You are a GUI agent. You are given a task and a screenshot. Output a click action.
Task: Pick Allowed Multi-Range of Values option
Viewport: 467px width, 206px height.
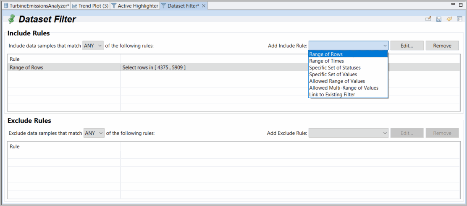(x=344, y=88)
